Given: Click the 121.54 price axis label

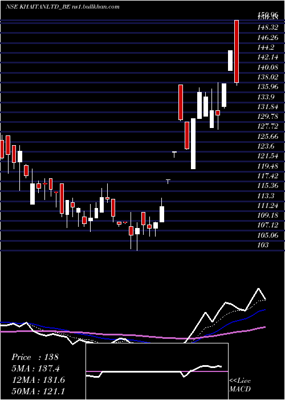Looking at the screenshot, I should coord(267,156).
